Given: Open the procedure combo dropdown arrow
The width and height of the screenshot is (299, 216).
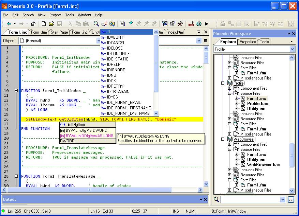Looking at the screenshot, I should coord(199,40).
